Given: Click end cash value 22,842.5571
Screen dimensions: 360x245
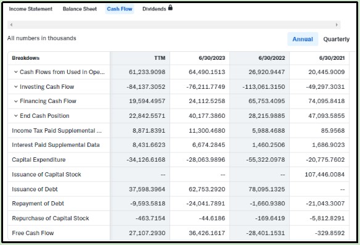Looking at the screenshot, I should 147,116.
